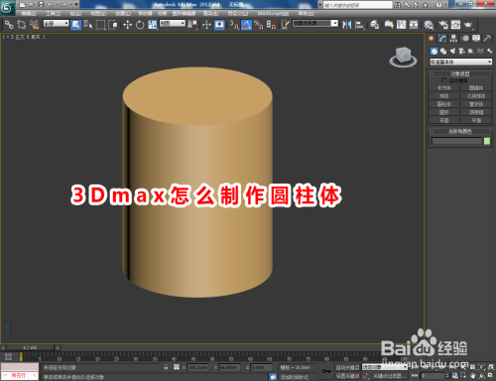Toggle the Spinner Snap button
This screenshot has height=381, width=496.
tap(271, 25)
